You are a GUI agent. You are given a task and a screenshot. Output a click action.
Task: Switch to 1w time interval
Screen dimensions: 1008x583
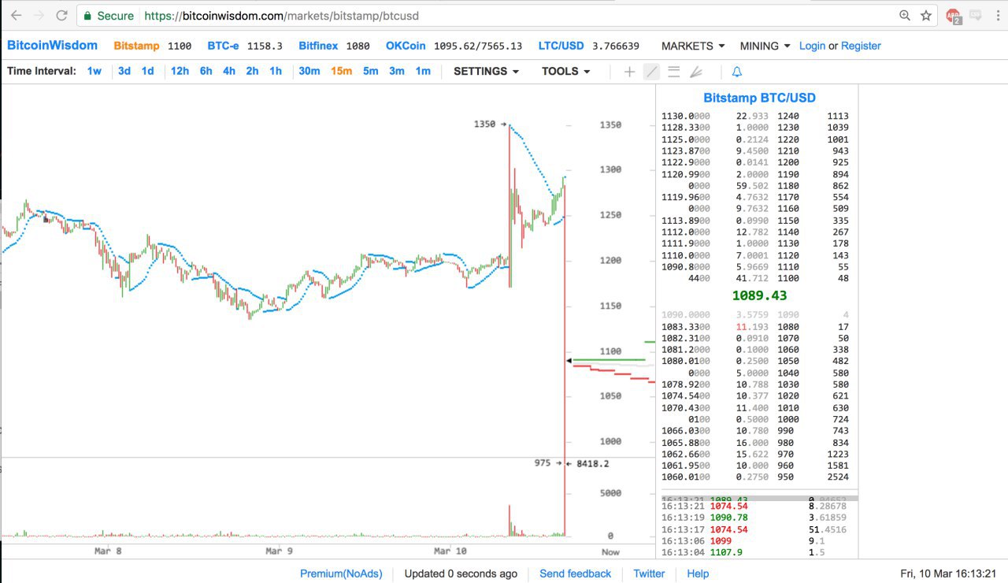[94, 71]
